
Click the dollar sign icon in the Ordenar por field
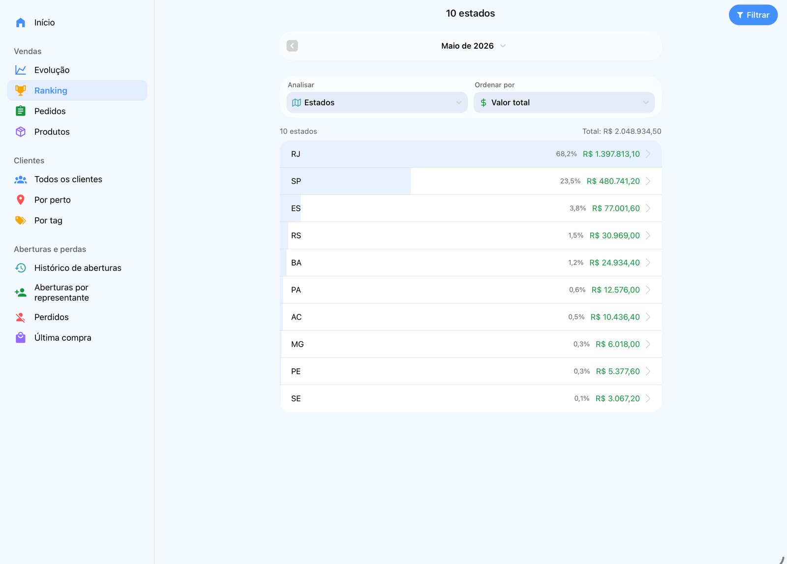point(484,102)
